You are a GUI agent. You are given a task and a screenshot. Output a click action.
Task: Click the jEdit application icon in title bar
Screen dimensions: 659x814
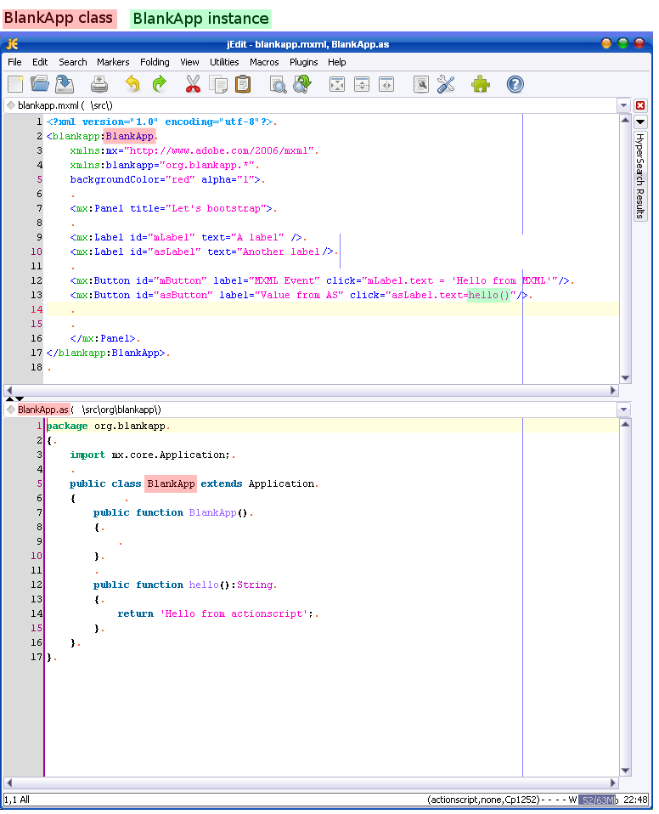(x=12, y=43)
